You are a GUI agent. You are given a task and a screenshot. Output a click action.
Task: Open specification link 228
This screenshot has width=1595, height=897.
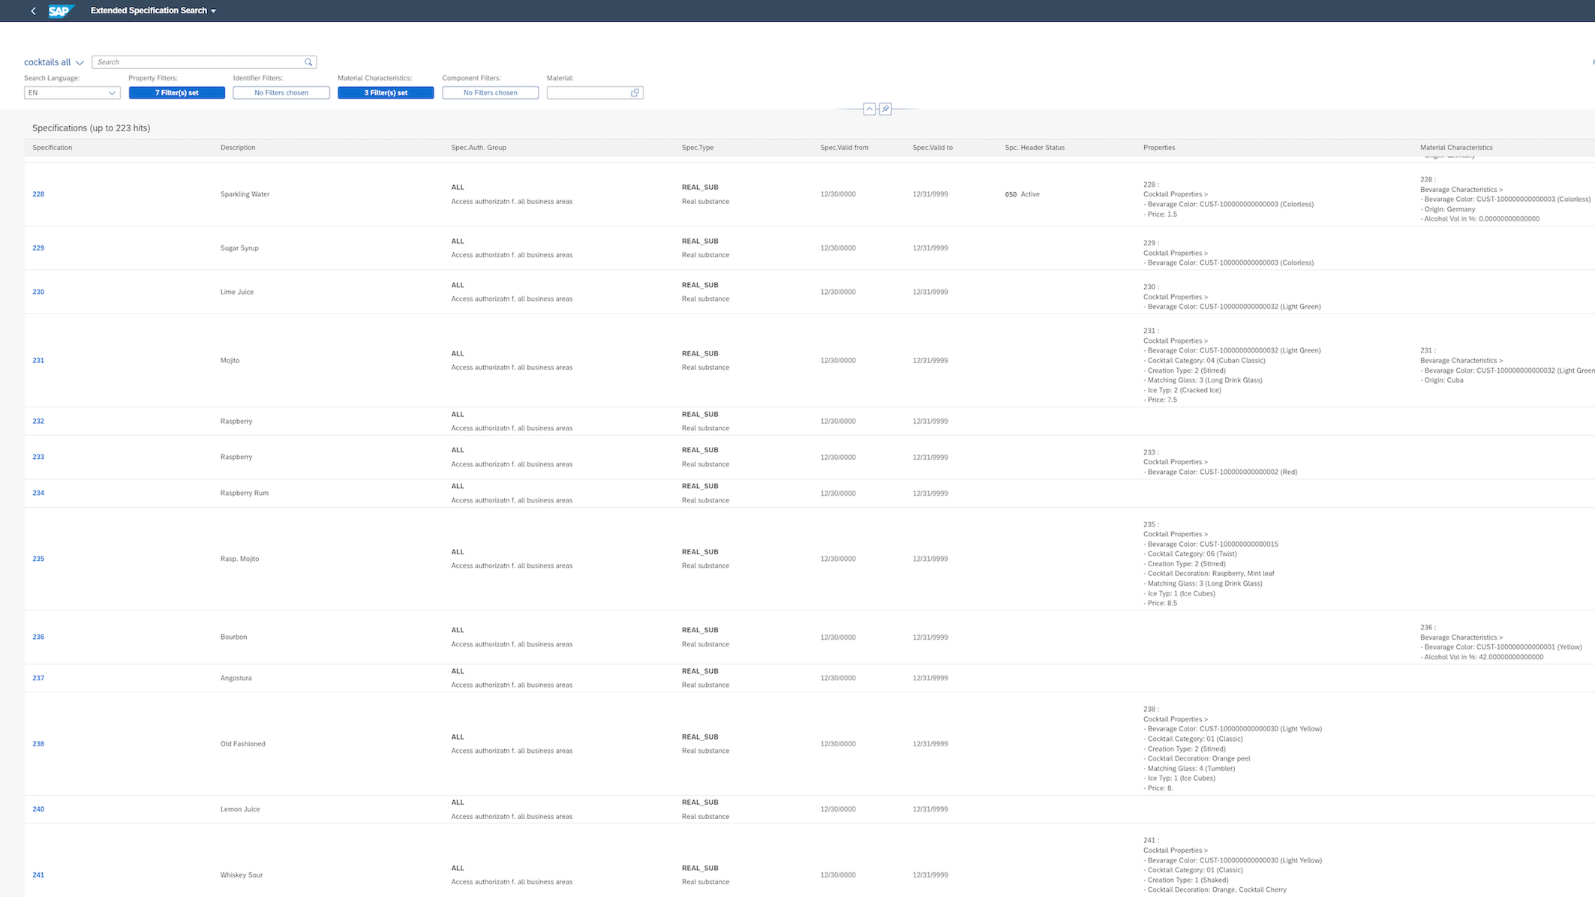pyautogui.click(x=38, y=194)
